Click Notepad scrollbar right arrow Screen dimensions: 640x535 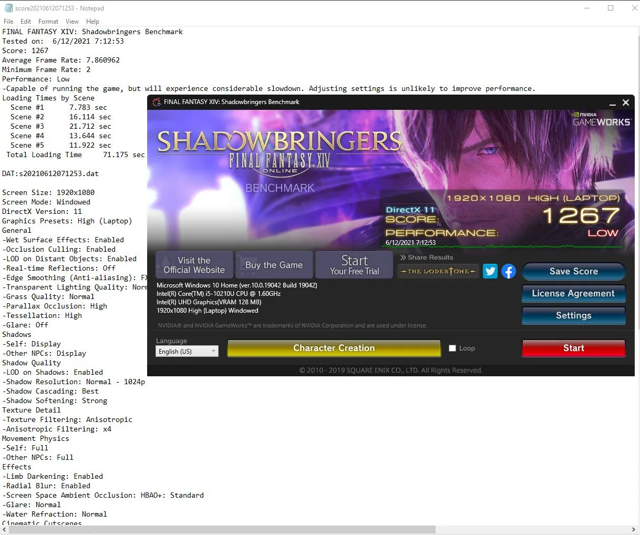[634, 530]
